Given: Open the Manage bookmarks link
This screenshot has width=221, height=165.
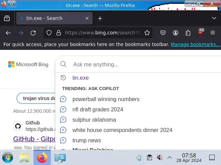Looking at the screenshot, I should pos(195,44).
